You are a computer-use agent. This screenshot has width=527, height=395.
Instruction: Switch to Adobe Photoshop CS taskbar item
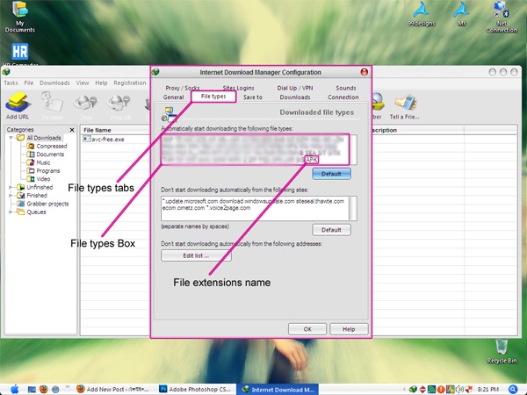pyautogui.click(x=195, y=389)
